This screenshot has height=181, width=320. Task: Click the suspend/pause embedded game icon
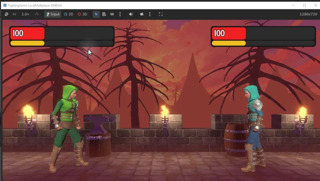tap(6, 14)
